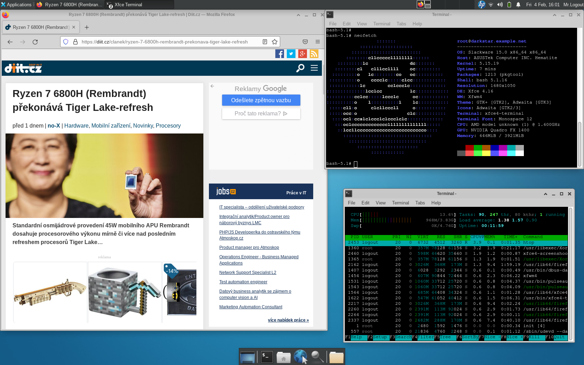
Task: Click Firefox back arrow button
Action: pos(10,42)
